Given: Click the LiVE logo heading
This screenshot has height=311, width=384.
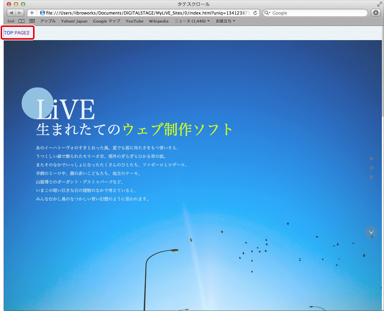Looking at the screenshot, I should (x=65, y=109).
